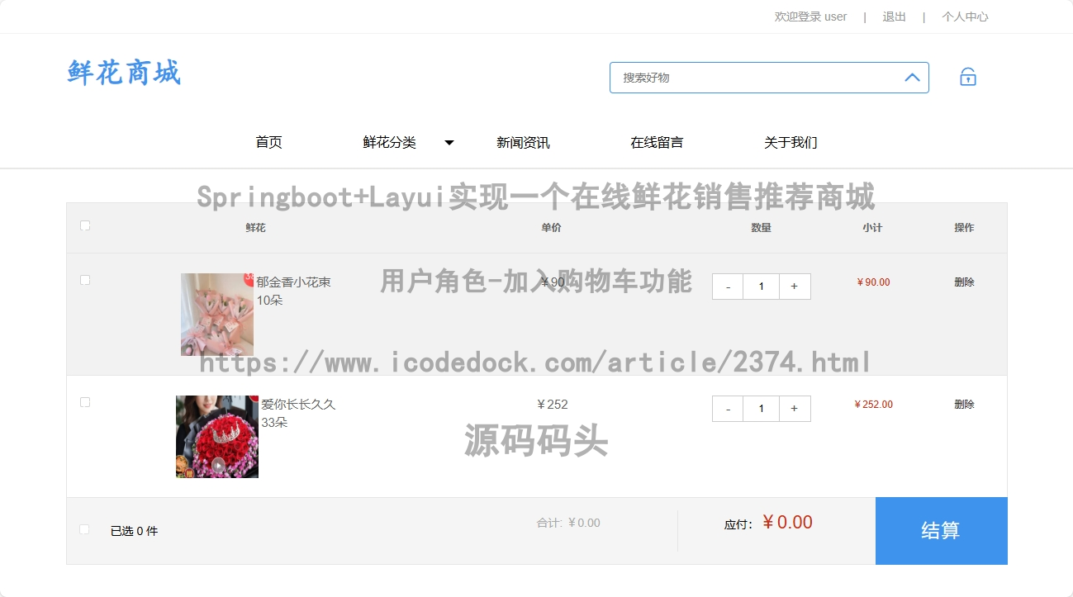Click the quantity field of 郁金香小花束
The width and height of the screenshot is (1073, 597).
click(761, 287)
